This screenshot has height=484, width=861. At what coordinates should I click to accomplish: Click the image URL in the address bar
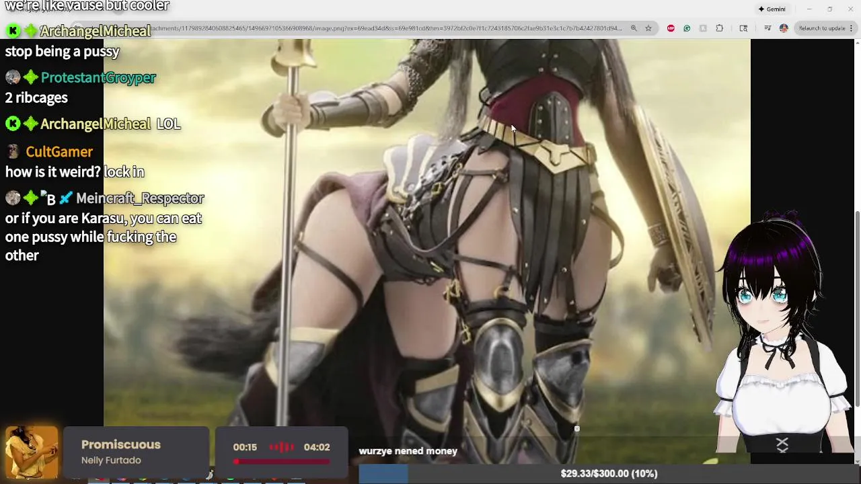tap(387, 28)
